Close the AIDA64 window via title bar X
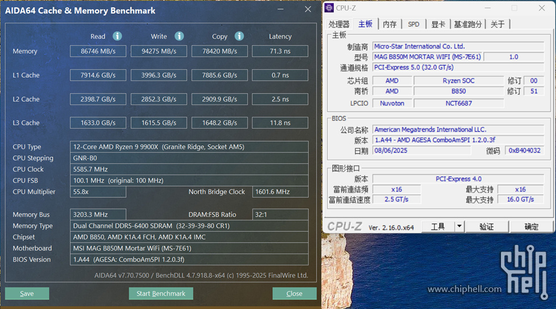The image size is (556, 309). 308,9
